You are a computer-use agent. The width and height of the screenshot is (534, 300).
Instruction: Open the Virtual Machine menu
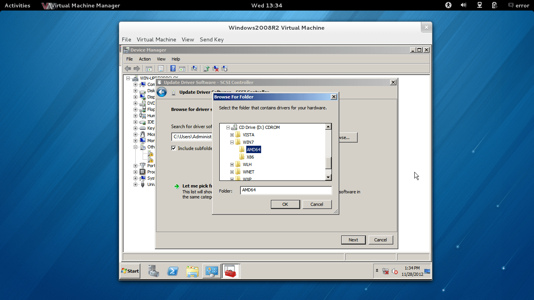(x=156, y=39)
